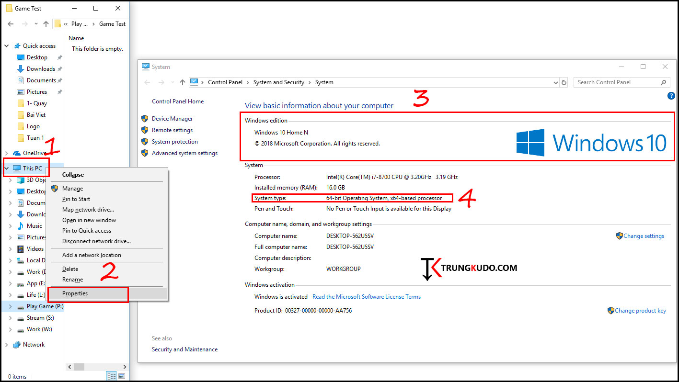The width and height of the screenshot is (679, 382).
Task: Choose Pin to Quick access
Action: tap(107, 231)
